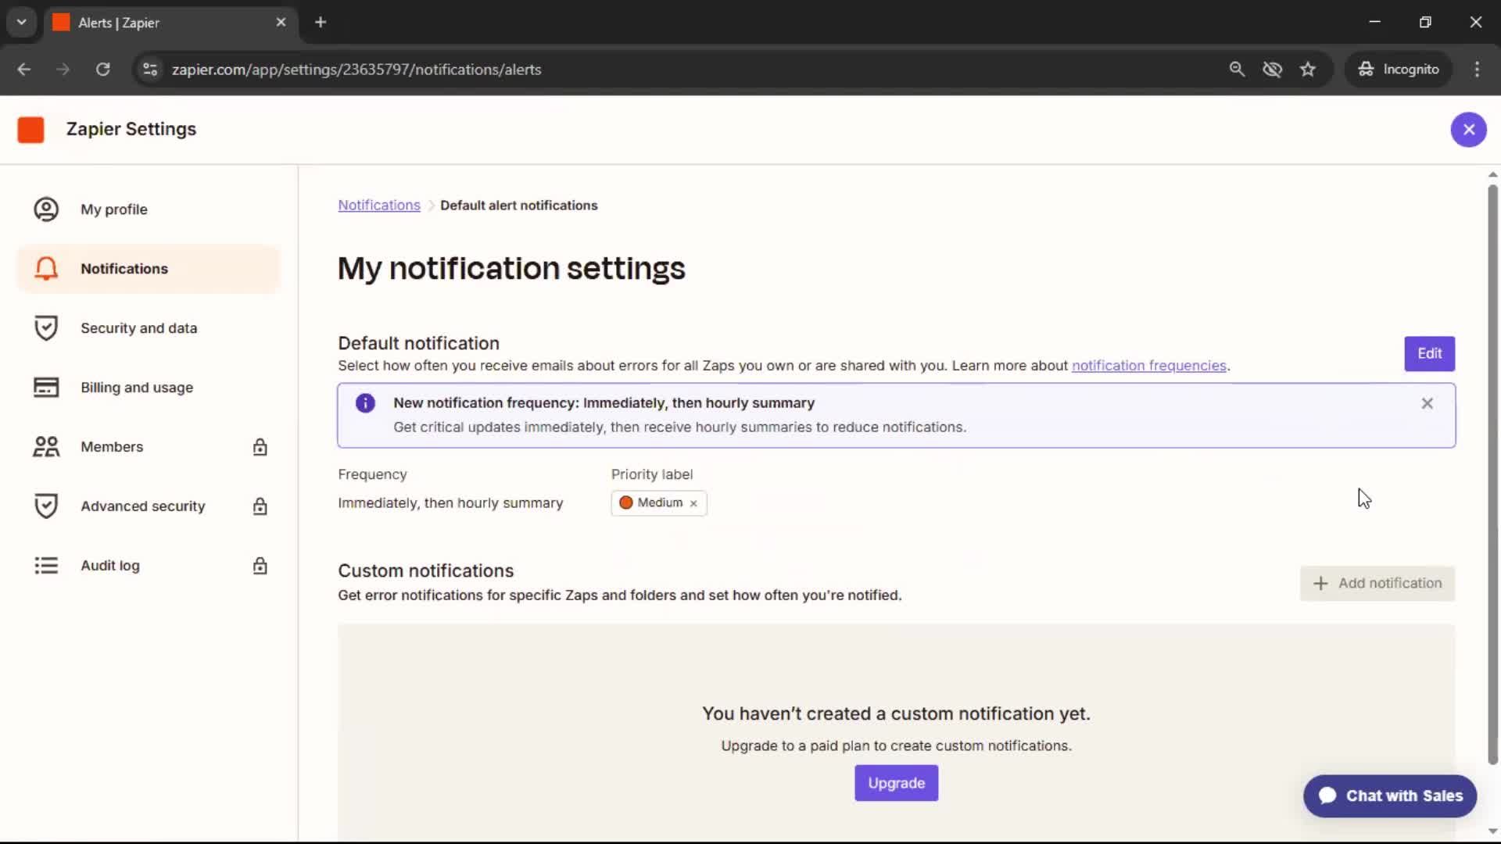Open the My profile section
Viewport: 1501px width, 844px height.
149,209
